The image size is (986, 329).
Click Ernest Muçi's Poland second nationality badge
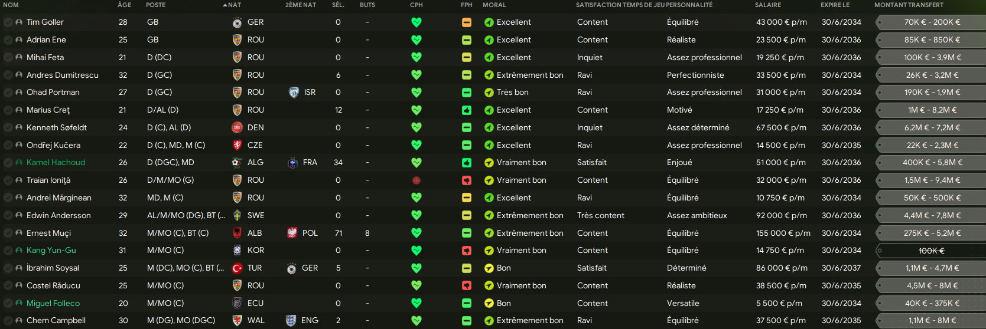(292, 233)
